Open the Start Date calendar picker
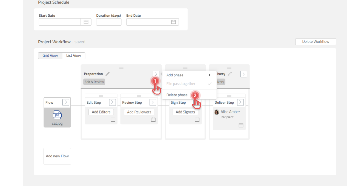 (86, 22)
